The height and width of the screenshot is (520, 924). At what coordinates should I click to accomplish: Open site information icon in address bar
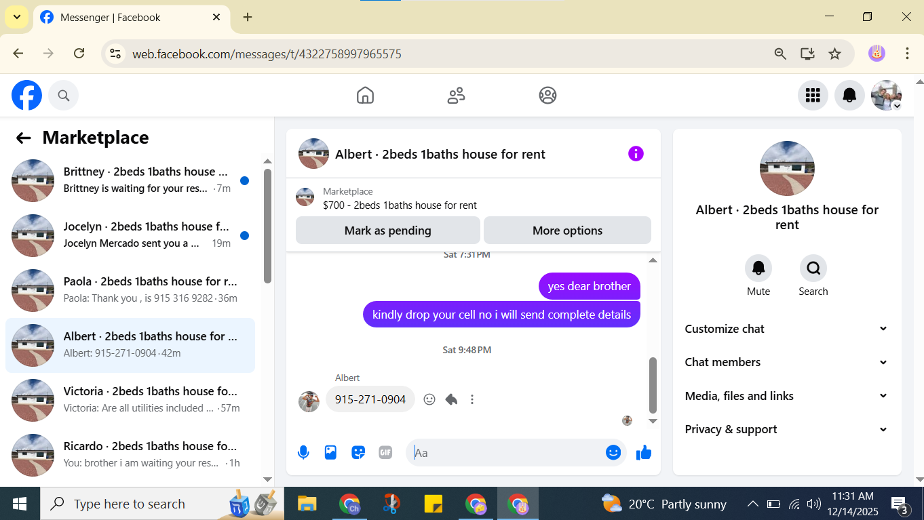pos(116,54)
